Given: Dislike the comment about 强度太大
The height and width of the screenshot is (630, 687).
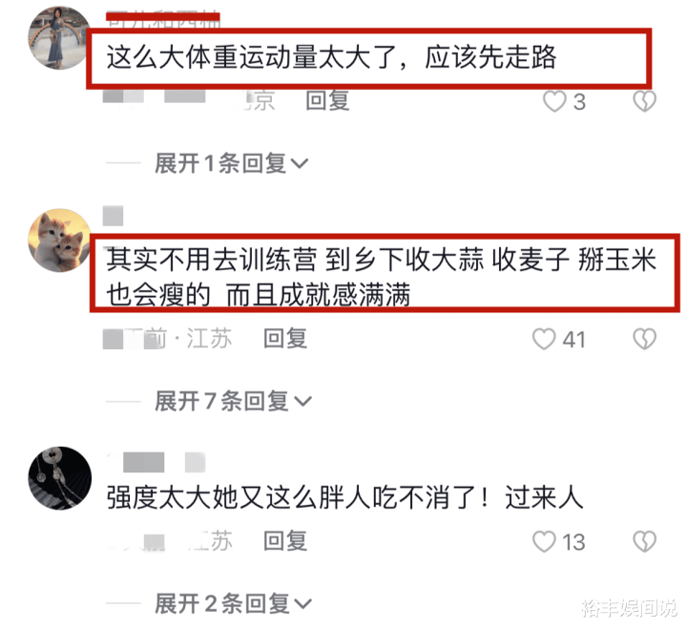Looking at the screenshot, I should tap(645, 541).
